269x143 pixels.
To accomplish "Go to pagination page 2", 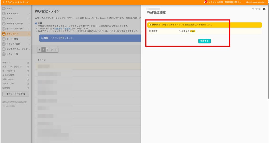I will tap(48, 49).
